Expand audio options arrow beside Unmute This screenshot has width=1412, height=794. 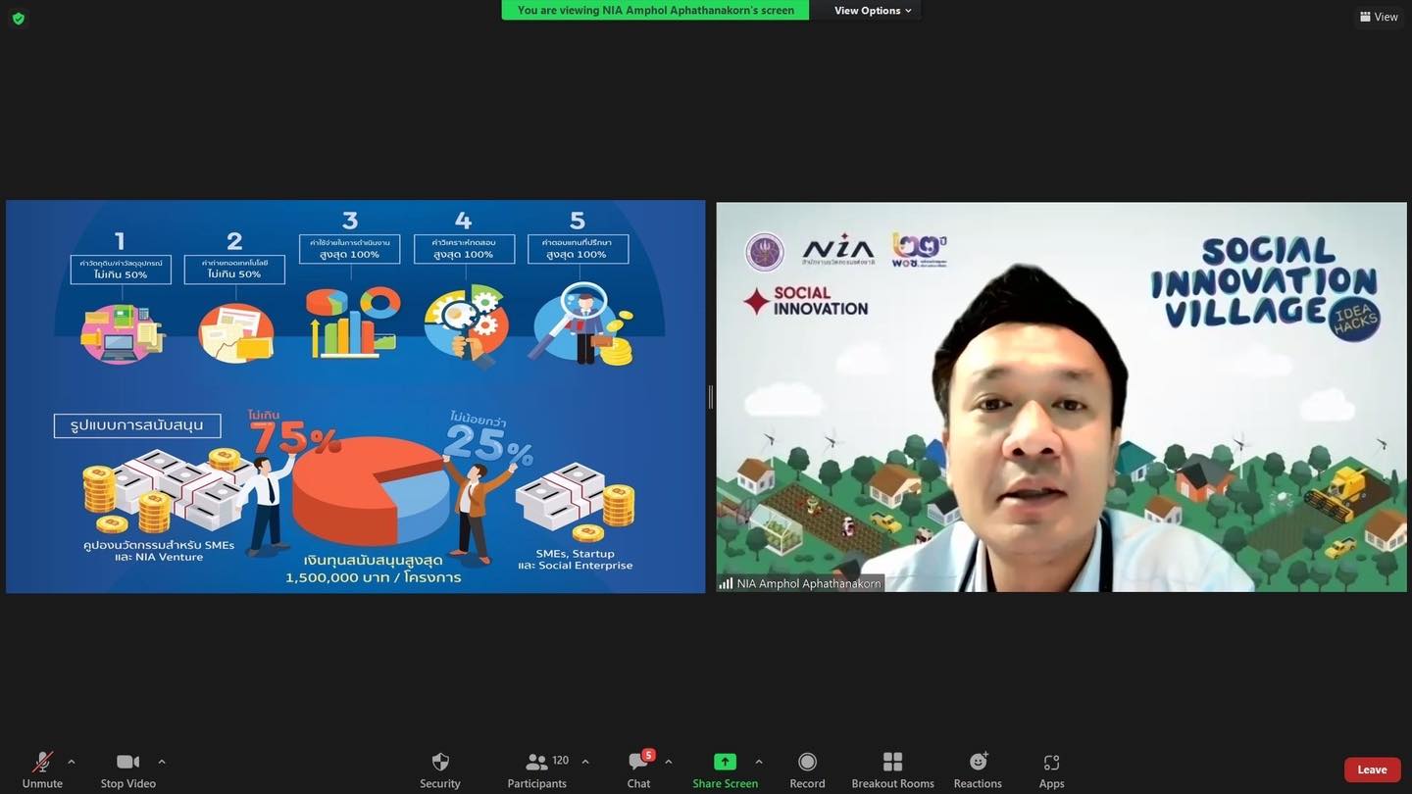point(72,762)
